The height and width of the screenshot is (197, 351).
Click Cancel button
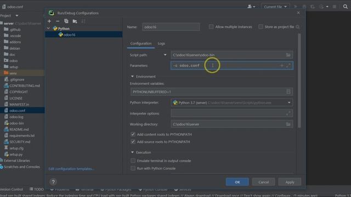coord(263,182)
